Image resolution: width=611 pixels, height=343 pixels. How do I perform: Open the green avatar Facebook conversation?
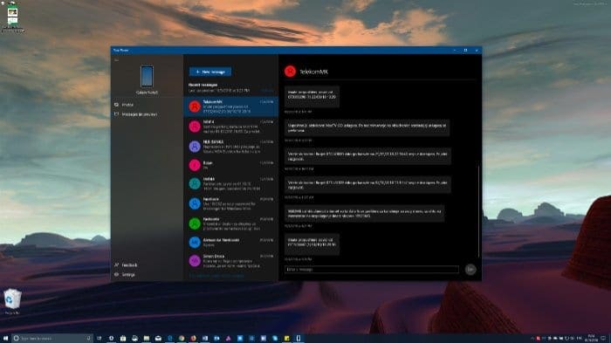pyautogui.click(x=231, y=223)
